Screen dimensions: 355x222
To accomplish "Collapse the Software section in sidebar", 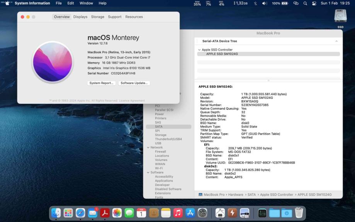I will [148, 173].
